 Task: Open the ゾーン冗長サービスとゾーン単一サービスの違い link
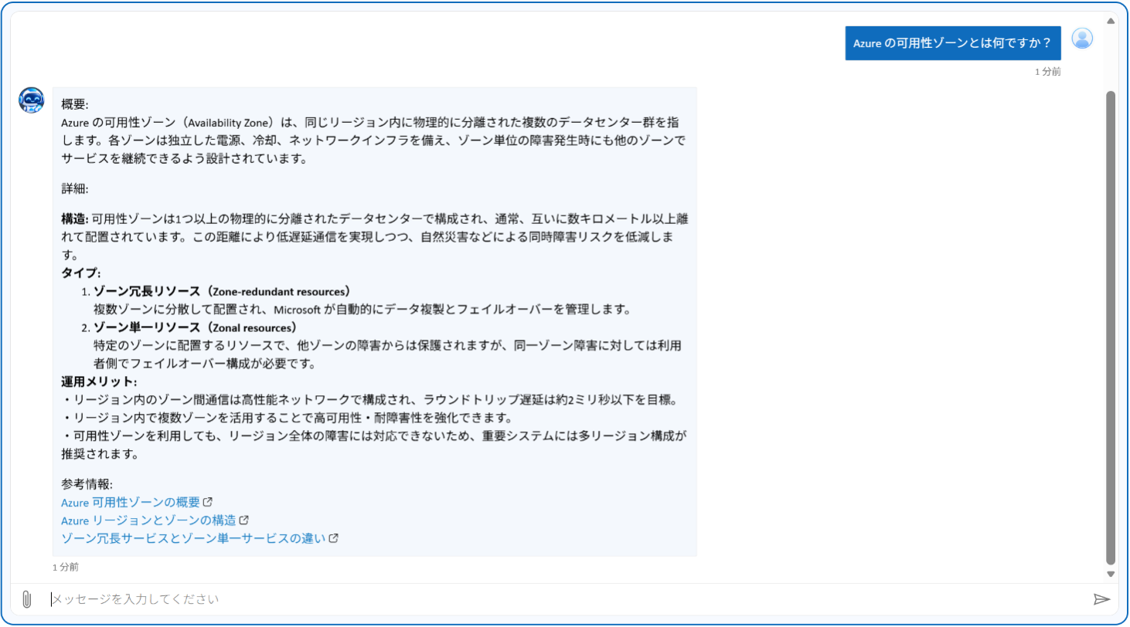(193, 538)
